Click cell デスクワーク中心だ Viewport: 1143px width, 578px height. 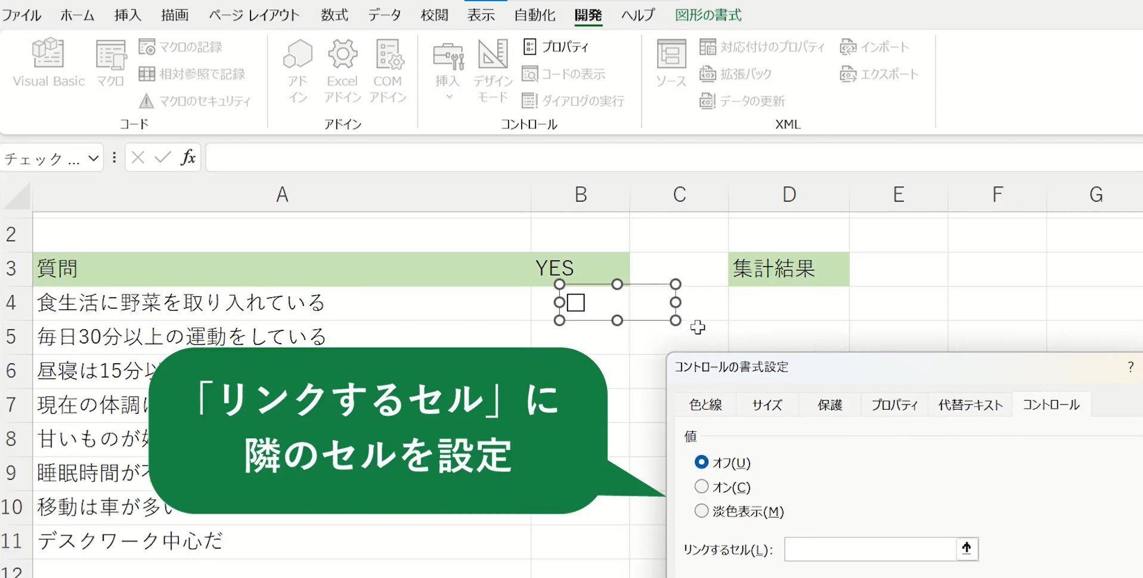tap(282, 541)
